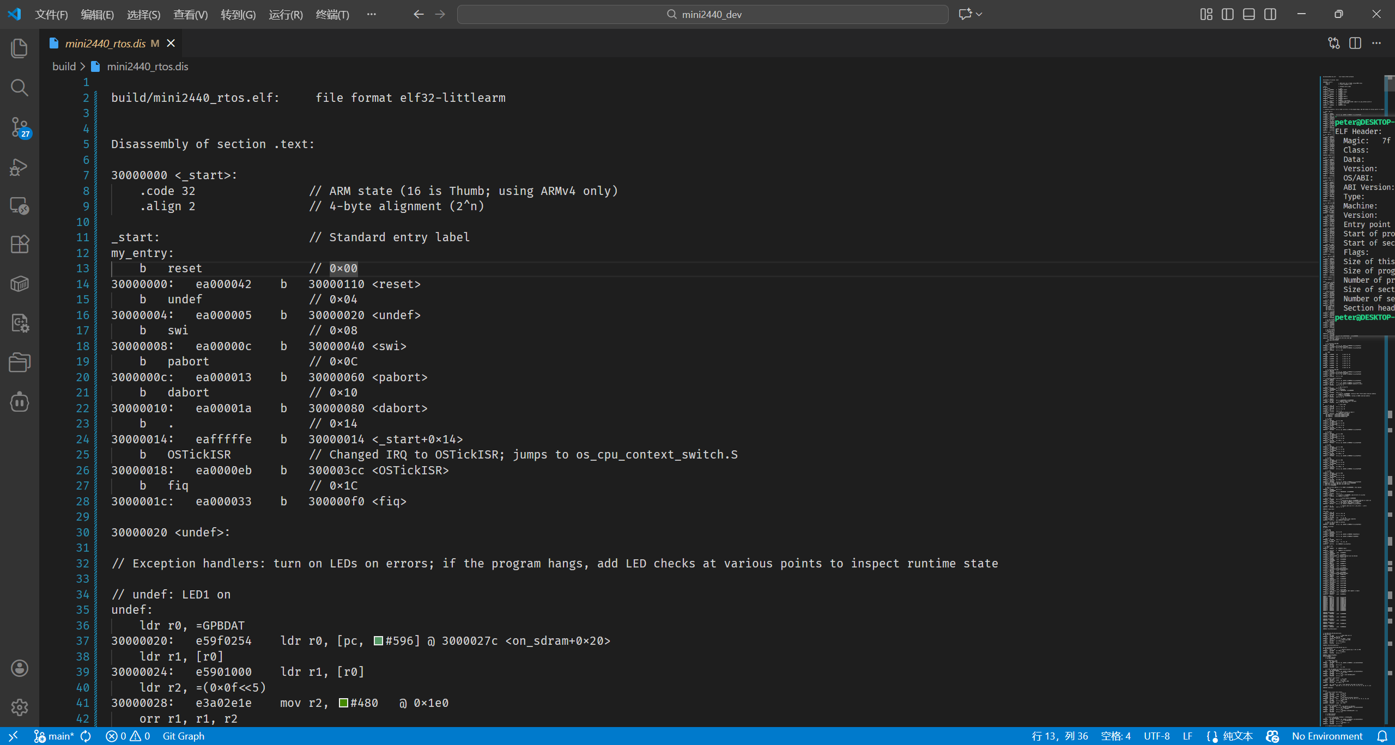Open the Manage gear settings icon
Image resolution: width=1395 pixels, height=745 pixels.
click(x=20, y=707)
